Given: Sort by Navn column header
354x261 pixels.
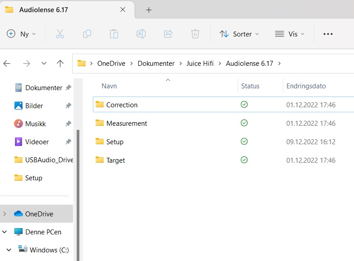Looking at the screenshot, I should [109, 86].
